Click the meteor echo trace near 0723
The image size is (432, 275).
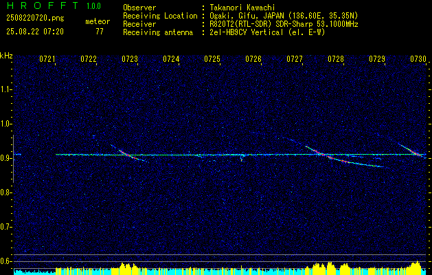128,154
